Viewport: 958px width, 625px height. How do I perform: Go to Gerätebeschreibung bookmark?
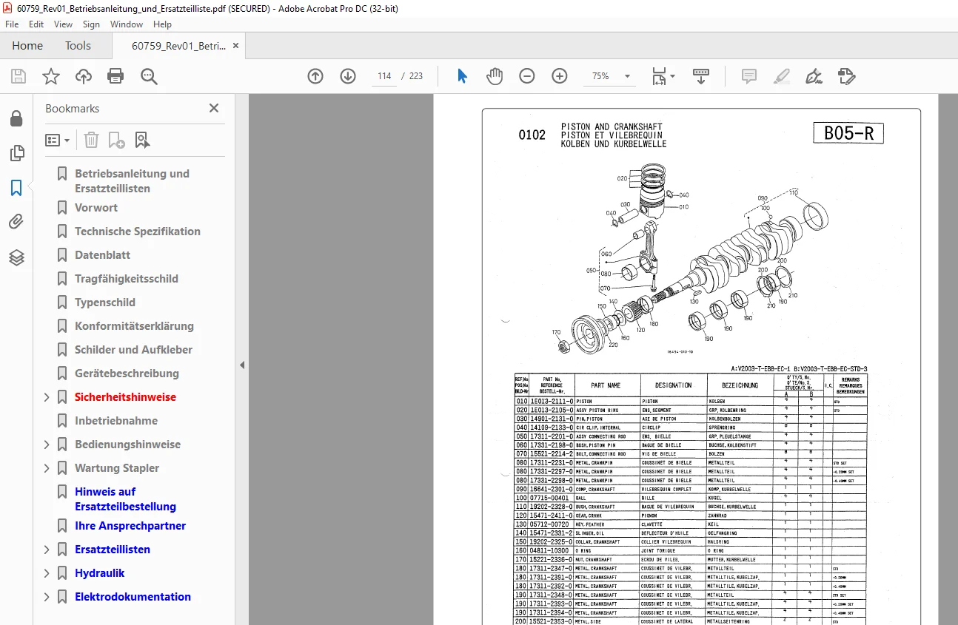pyautogui.click(x=127, y=374)
